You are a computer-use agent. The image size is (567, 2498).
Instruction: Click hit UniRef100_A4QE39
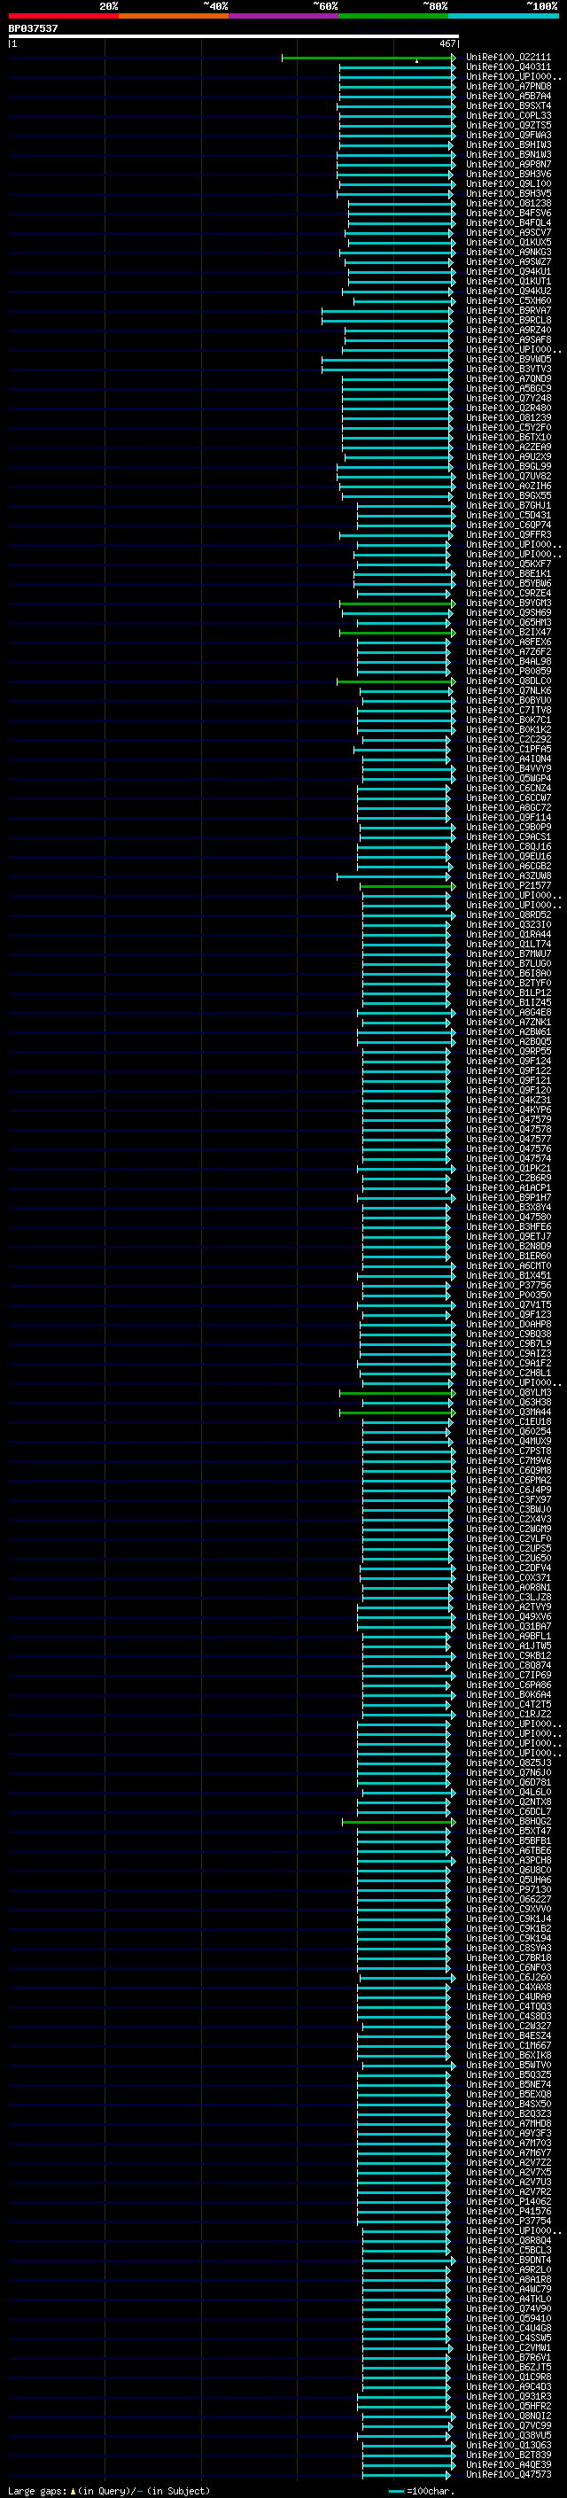click(509, 2465)
